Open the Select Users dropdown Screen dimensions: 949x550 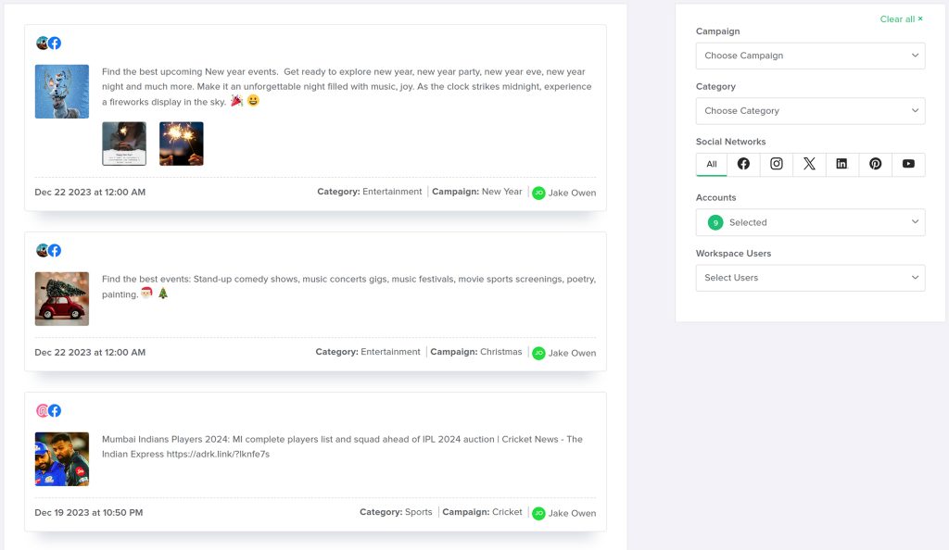[x=810, y=278]
